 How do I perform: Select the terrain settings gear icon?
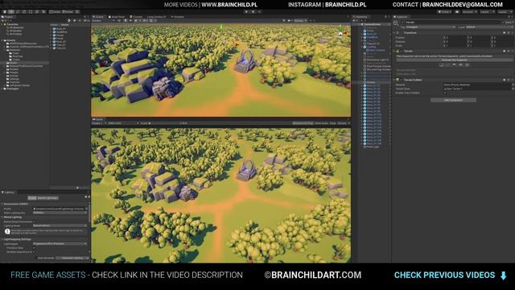pos(467,64)
